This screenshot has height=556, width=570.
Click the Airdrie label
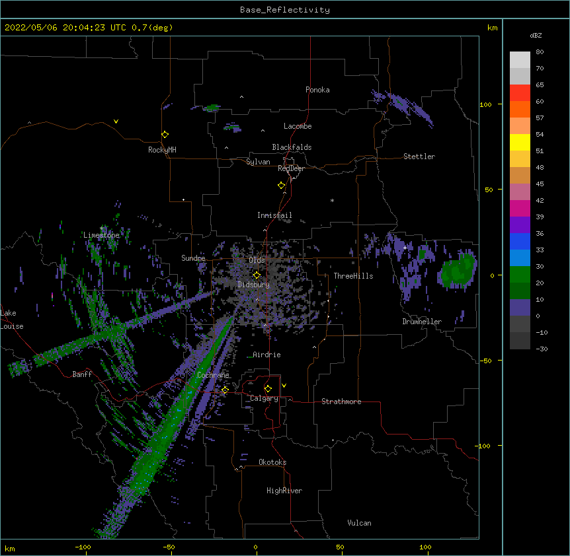[x=267, y=355]
